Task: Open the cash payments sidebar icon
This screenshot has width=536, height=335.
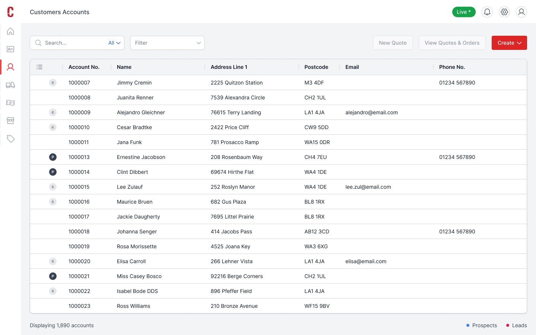Action: [x=10, y=103]
